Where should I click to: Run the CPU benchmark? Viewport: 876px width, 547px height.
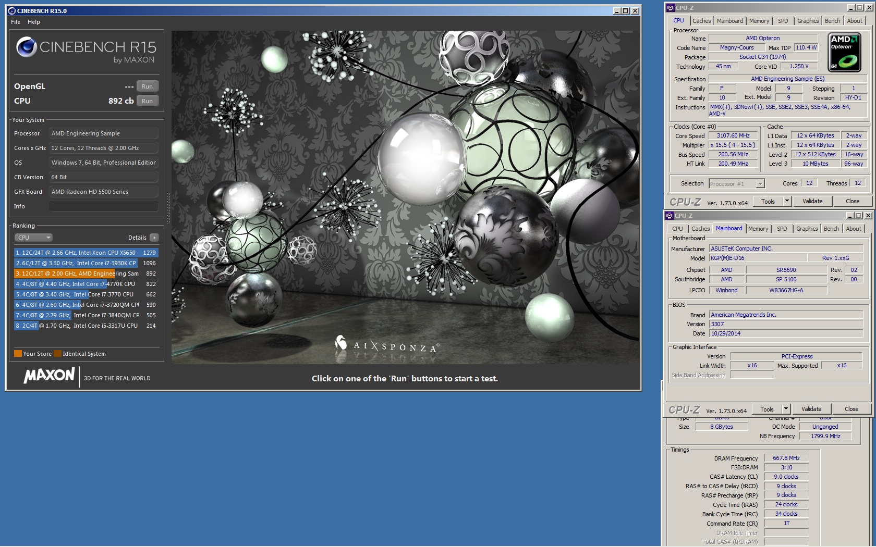pos(148,101)
